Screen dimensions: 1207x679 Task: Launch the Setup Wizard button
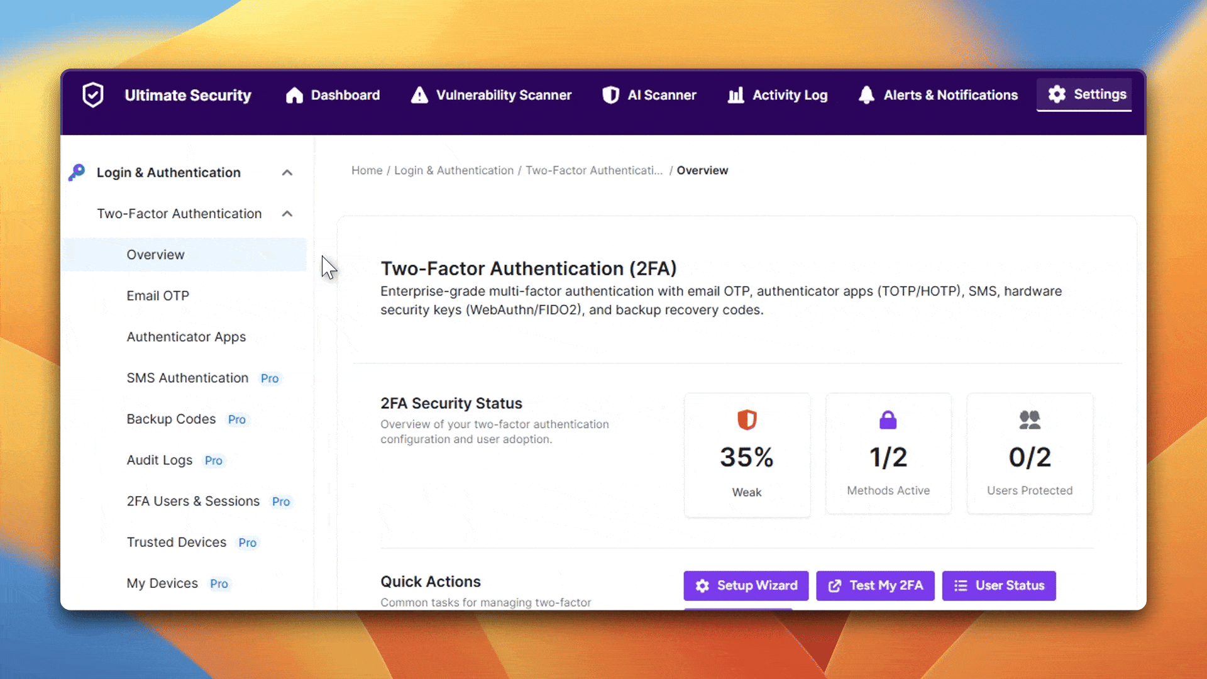746,586
